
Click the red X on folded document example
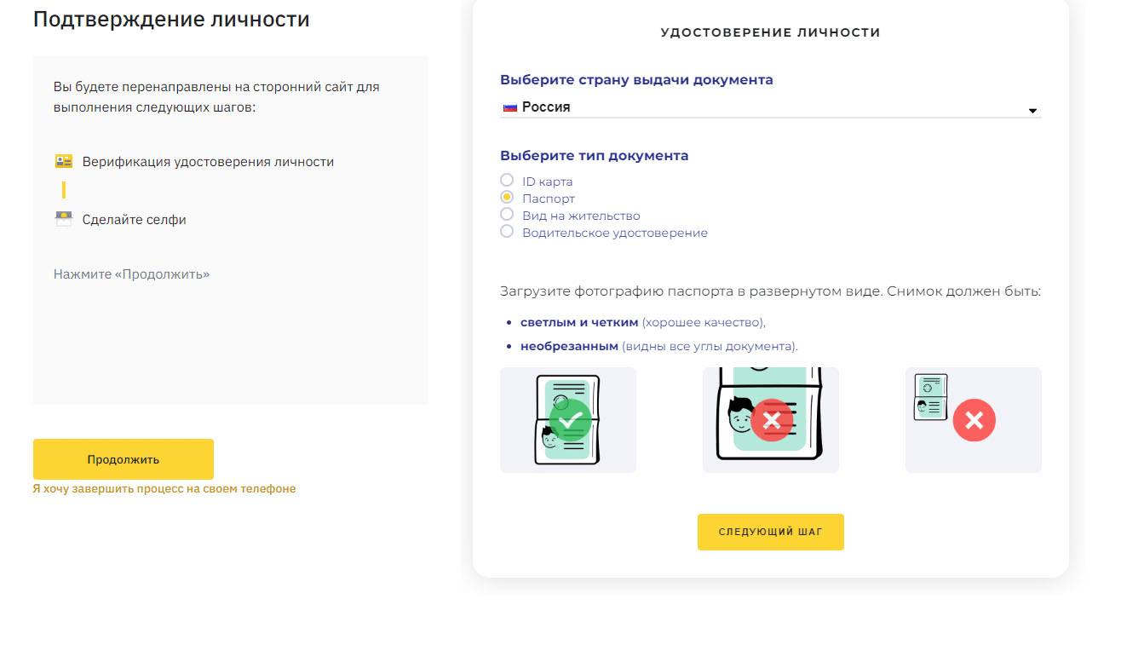(974, 420)
